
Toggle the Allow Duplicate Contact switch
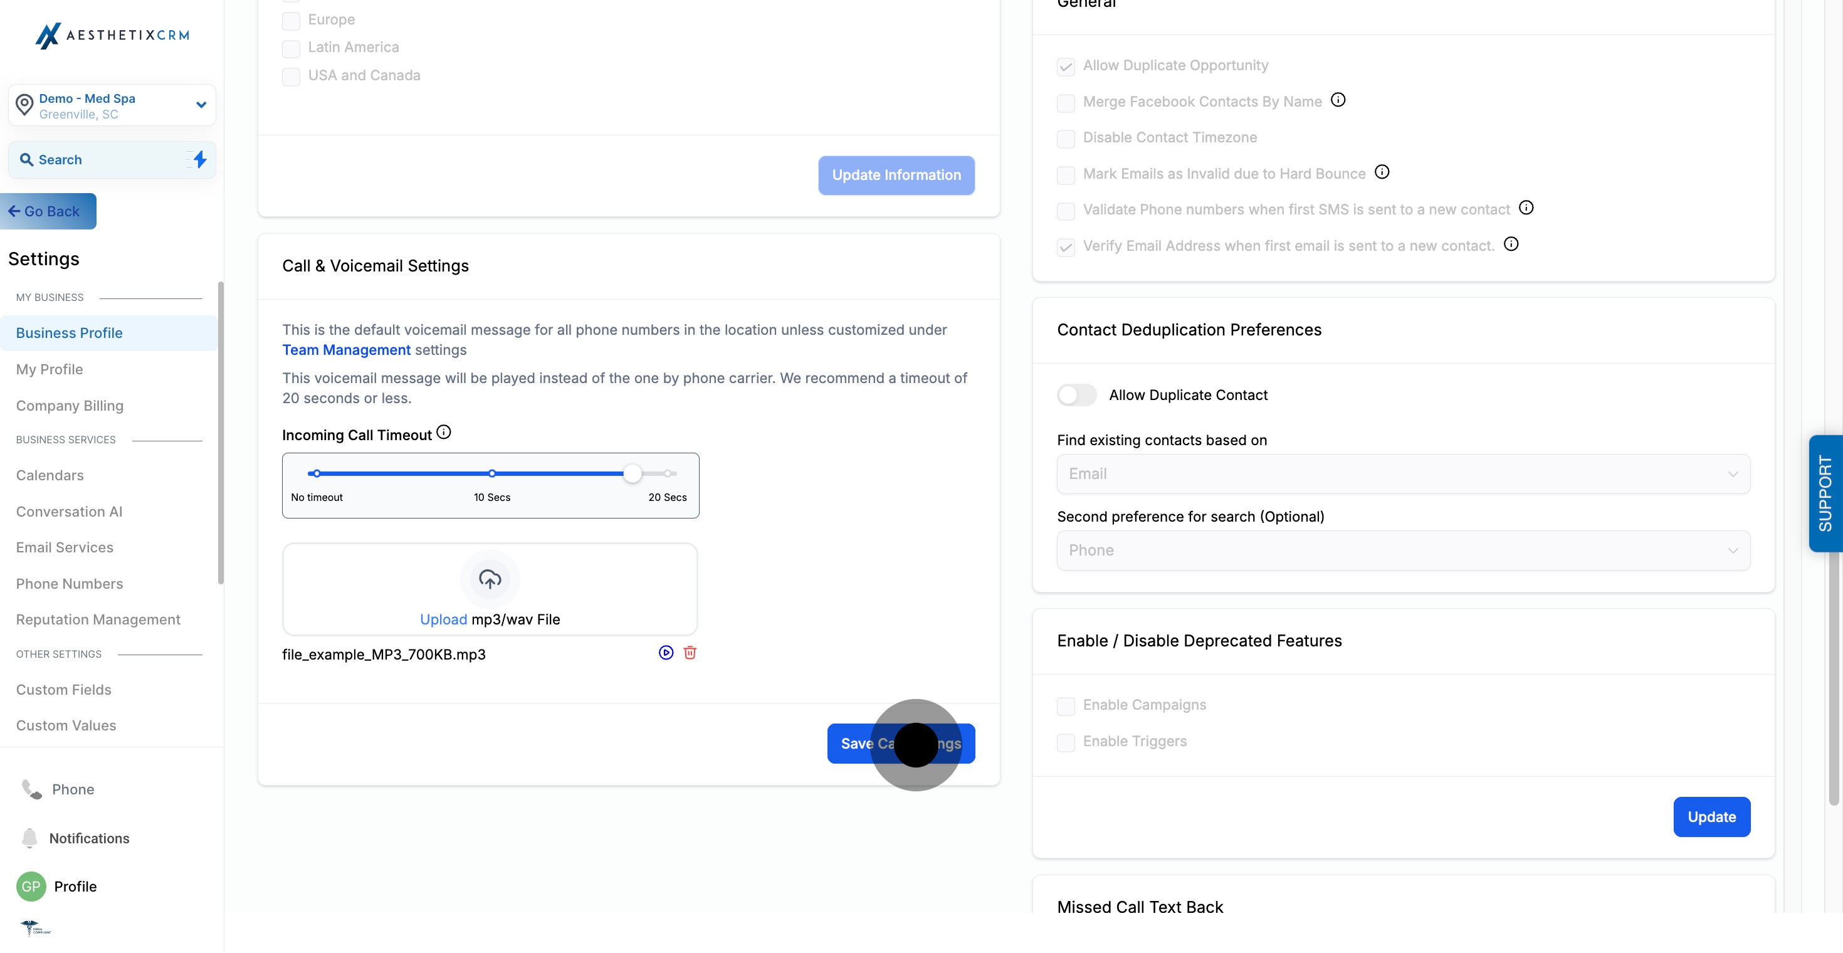[x=1076, y=395]
